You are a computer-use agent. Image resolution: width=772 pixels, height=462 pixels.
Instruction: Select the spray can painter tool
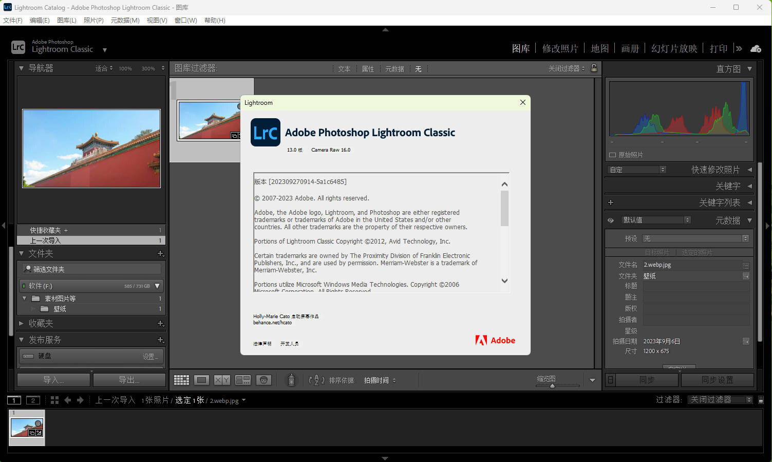tap(291, 380)
